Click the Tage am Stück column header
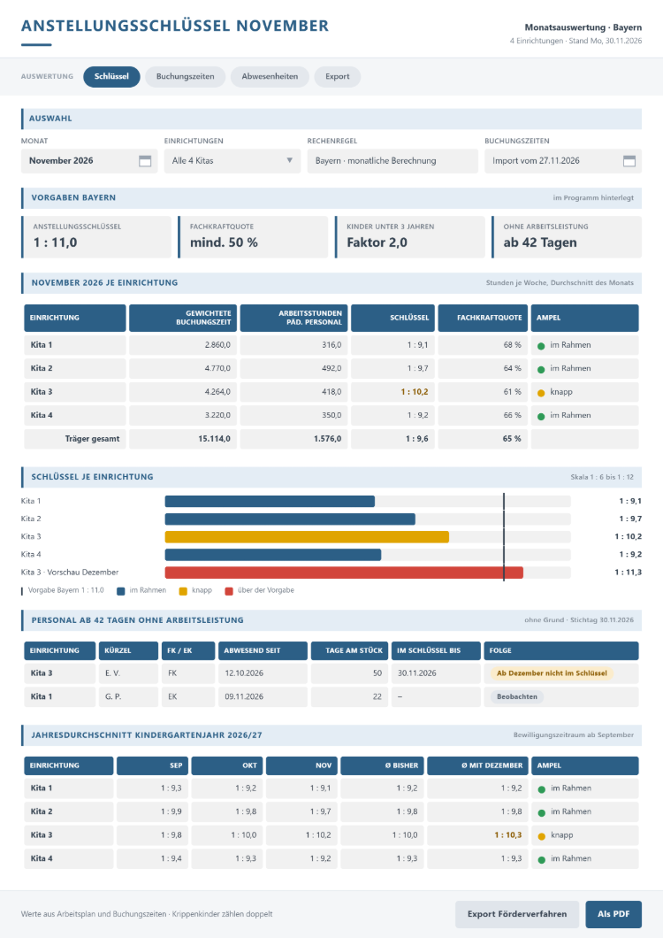Image resolution: width=663 pixels, height=938 pixels. 350,651
